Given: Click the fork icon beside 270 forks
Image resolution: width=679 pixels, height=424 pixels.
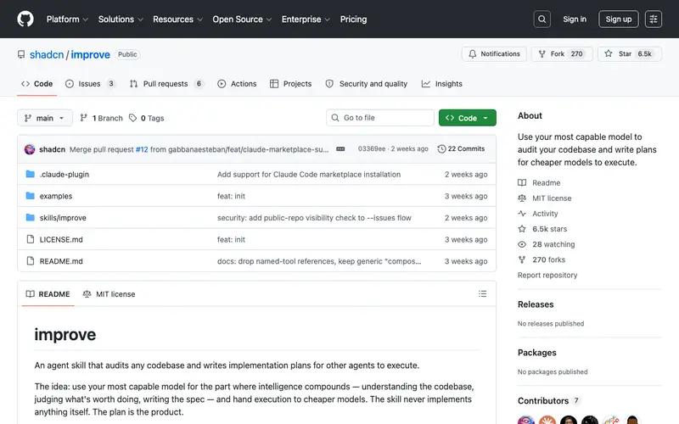Looking at the screenshot, I should (x=522, y=259).
